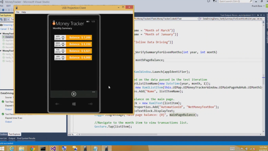268x151 pixels.
Task: Open the phone app bar ellipsis menu
Action: (x=93, y=92)
